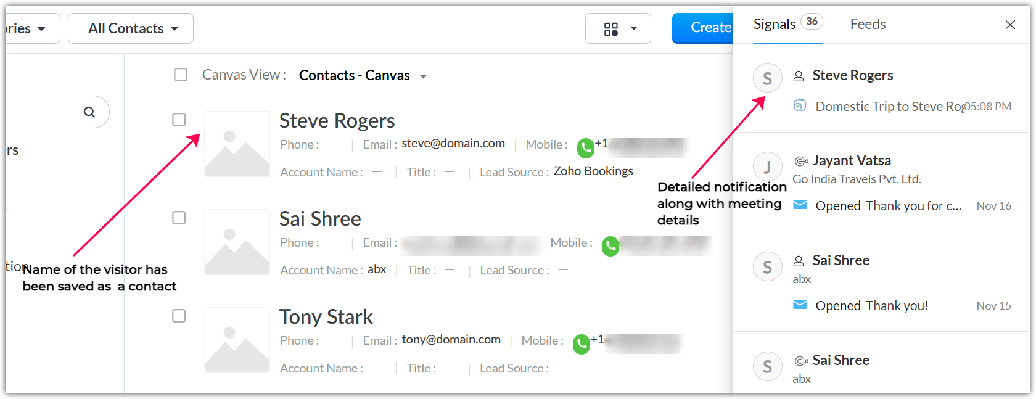Switch to the Feeds tab

(867, 24)
